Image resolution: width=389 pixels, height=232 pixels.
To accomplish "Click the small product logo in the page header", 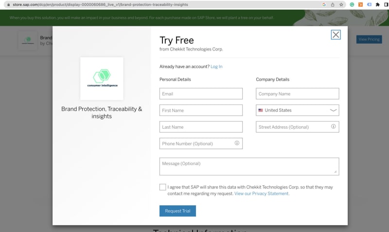I will click(28, 41).
